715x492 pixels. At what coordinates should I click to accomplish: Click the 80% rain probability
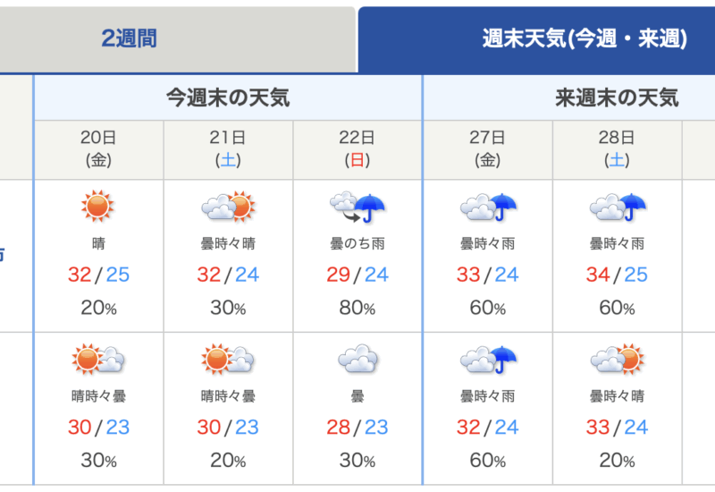point(357,309)
